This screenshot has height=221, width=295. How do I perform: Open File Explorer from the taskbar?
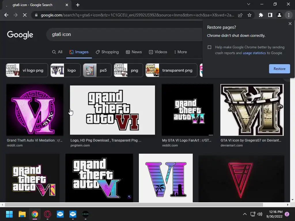pyautogui.click(x=22, y=214)
